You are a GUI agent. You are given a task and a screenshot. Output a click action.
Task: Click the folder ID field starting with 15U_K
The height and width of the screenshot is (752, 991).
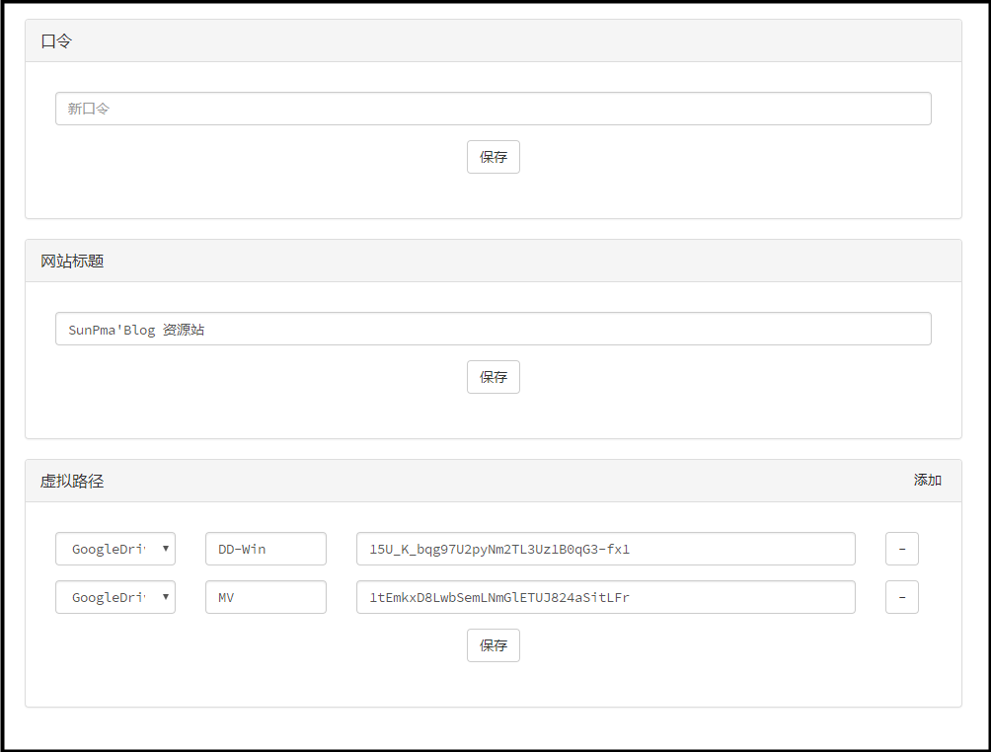click(605, 549)
